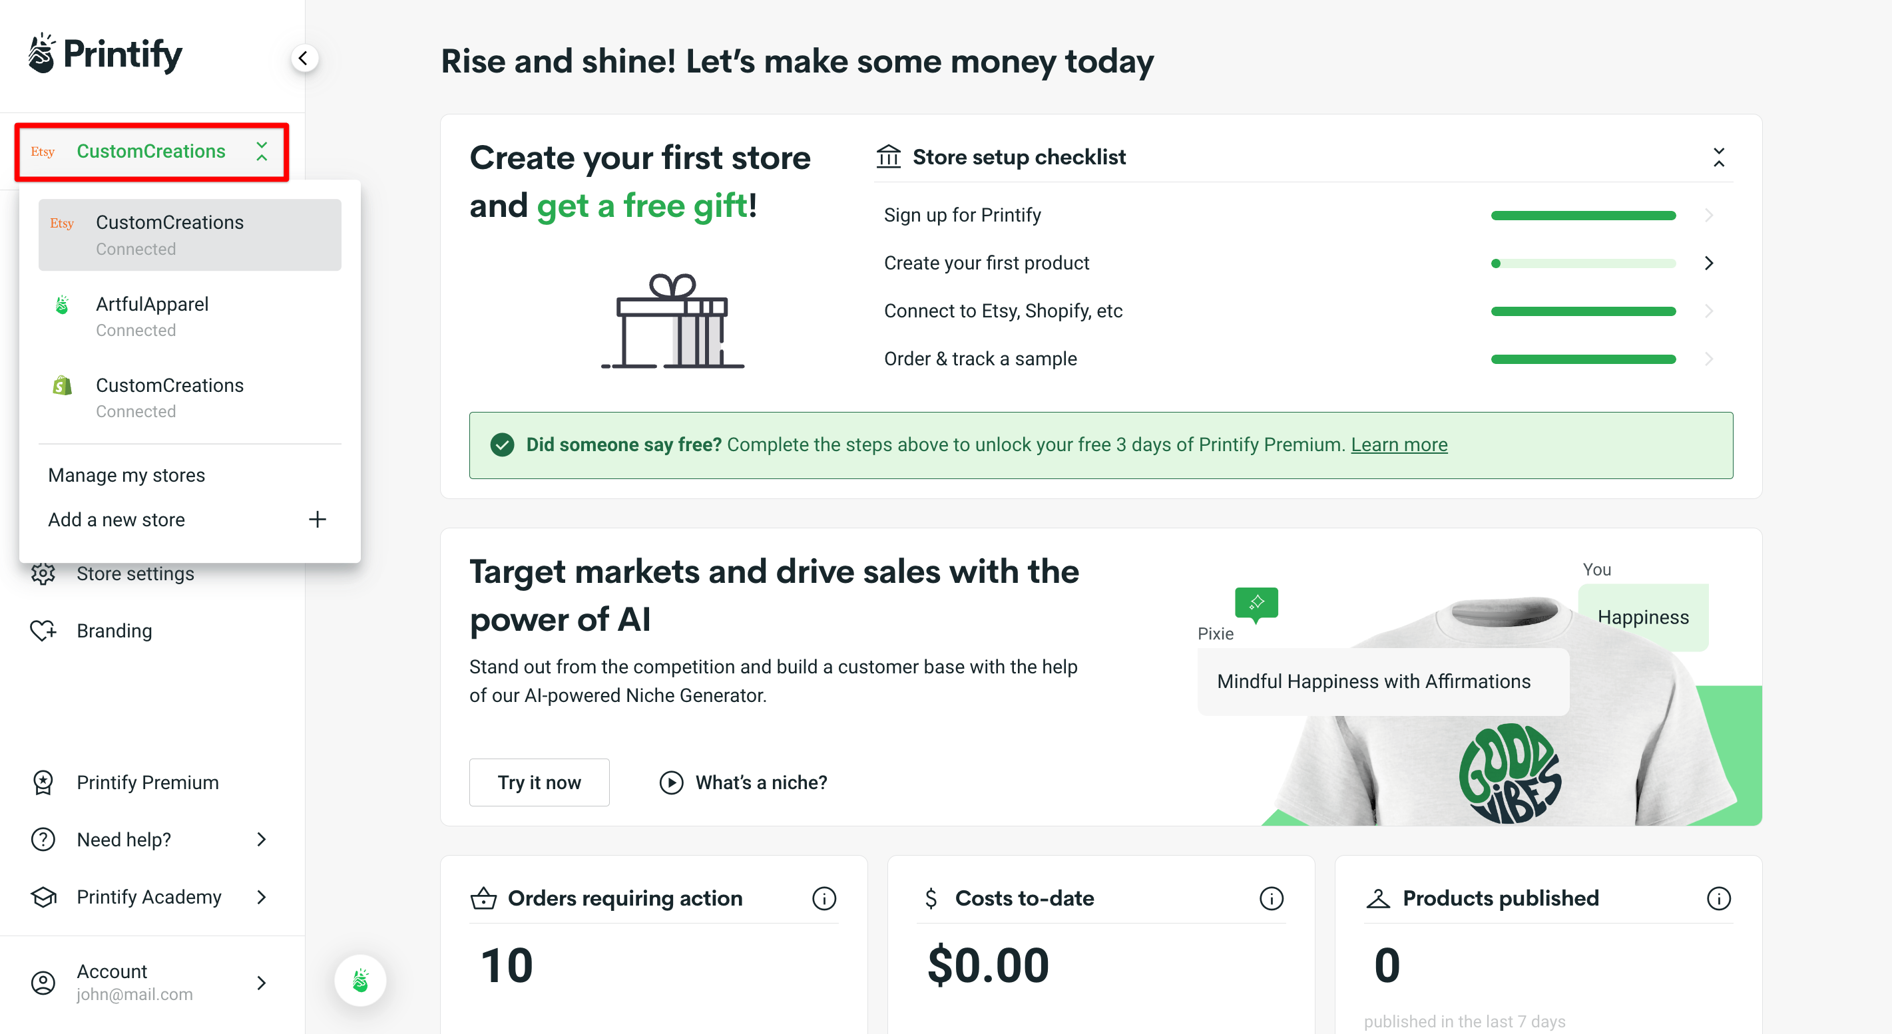The height and width of the screenshot is (1034, 1892).
Task: Open Store settings via the gear icon
Action: click(x=43, y=574)
